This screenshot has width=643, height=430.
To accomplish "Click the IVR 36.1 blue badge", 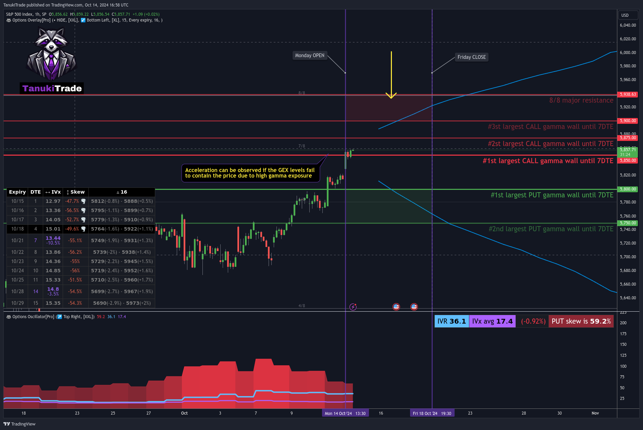I will 452,321.
